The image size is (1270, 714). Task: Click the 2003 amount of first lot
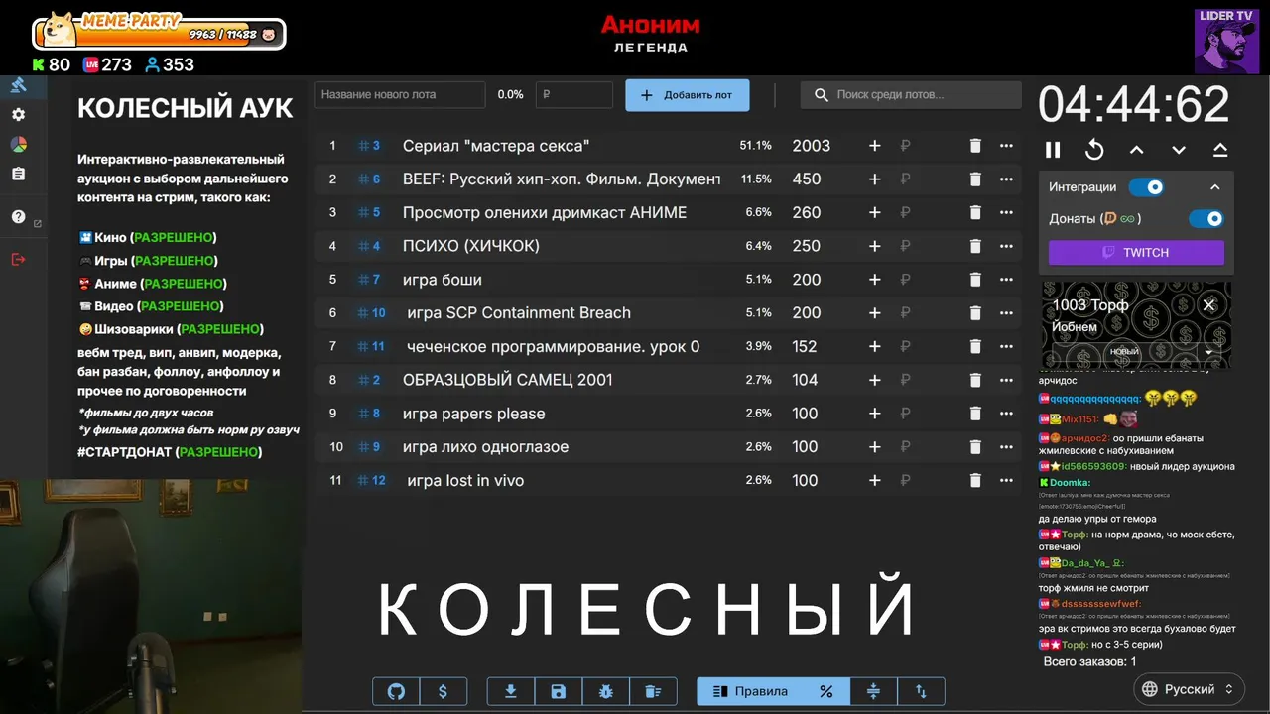[811, 146]
